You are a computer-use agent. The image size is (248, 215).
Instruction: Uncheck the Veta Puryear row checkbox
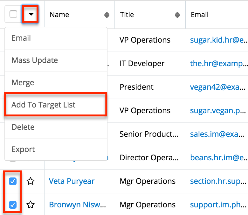pos(13,182)
